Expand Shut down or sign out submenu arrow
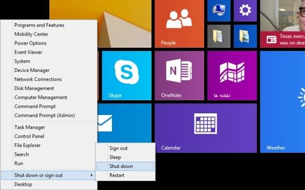The height and width of the screenshot is (190, 305). click(x=91, y=175)
